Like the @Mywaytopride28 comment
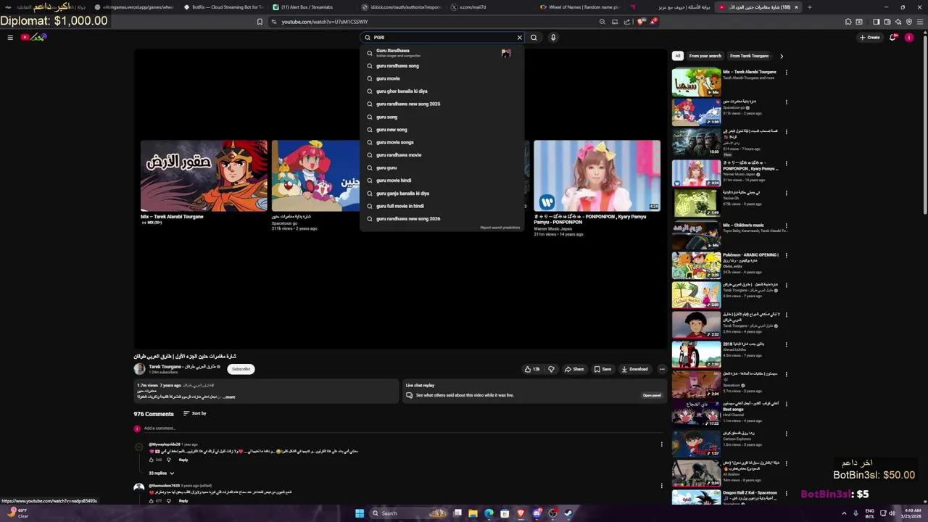This screenshot has height=522, width=928. 152,460
